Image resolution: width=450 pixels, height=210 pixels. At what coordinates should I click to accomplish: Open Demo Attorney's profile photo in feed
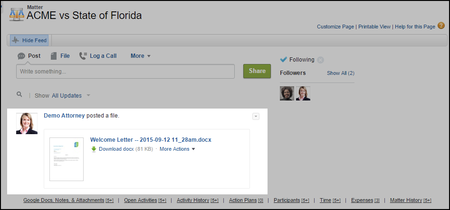[27, 123]
